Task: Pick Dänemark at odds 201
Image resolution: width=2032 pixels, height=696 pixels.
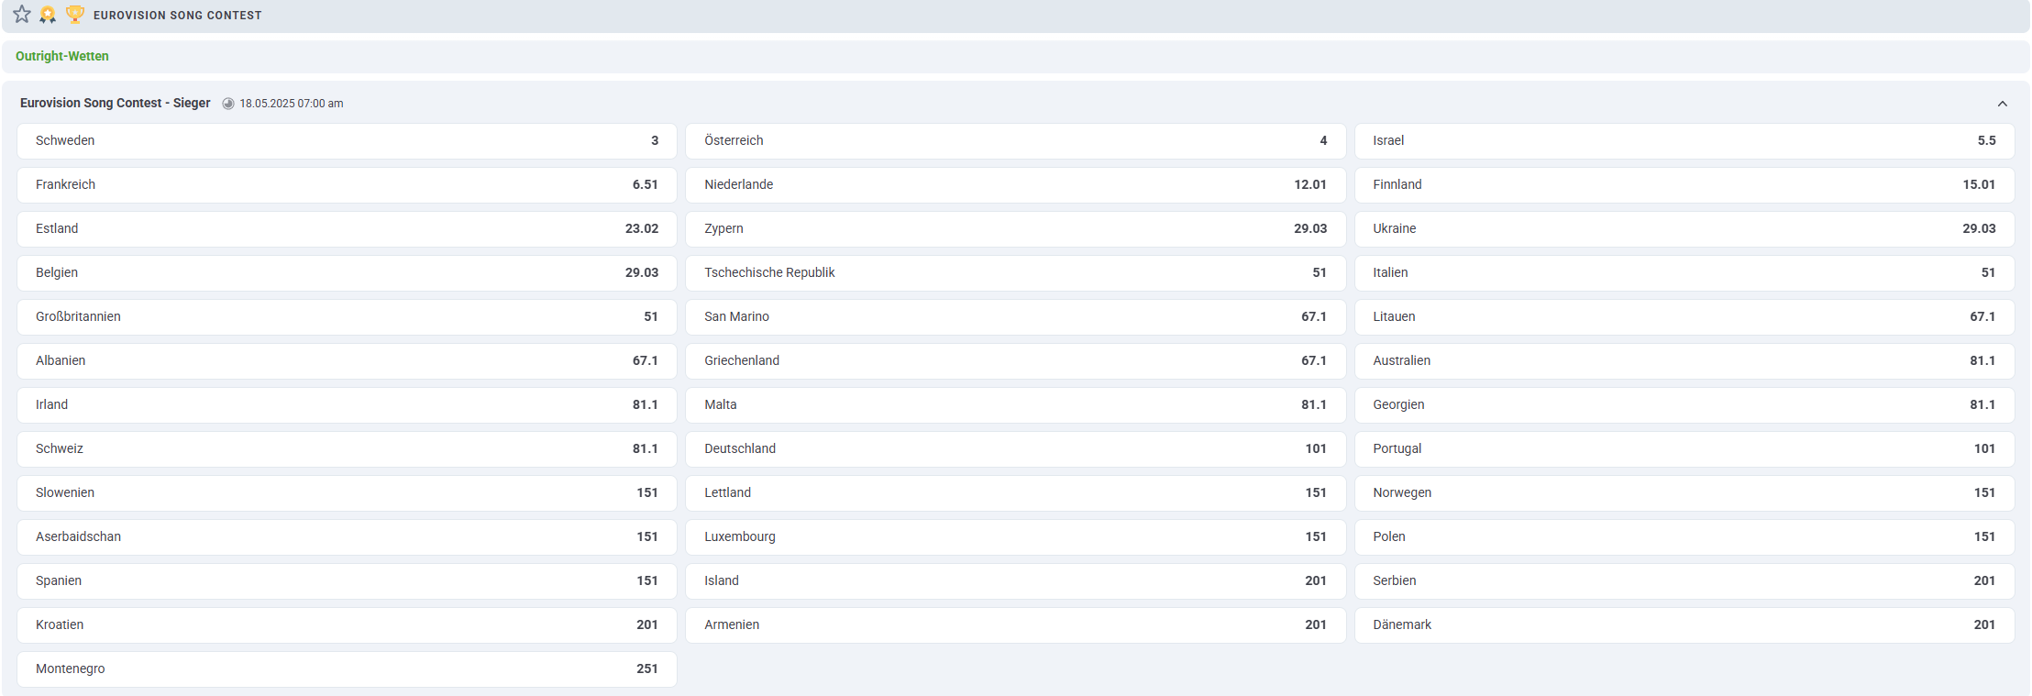Action: pyautogui.click(x=1684, y=625)
